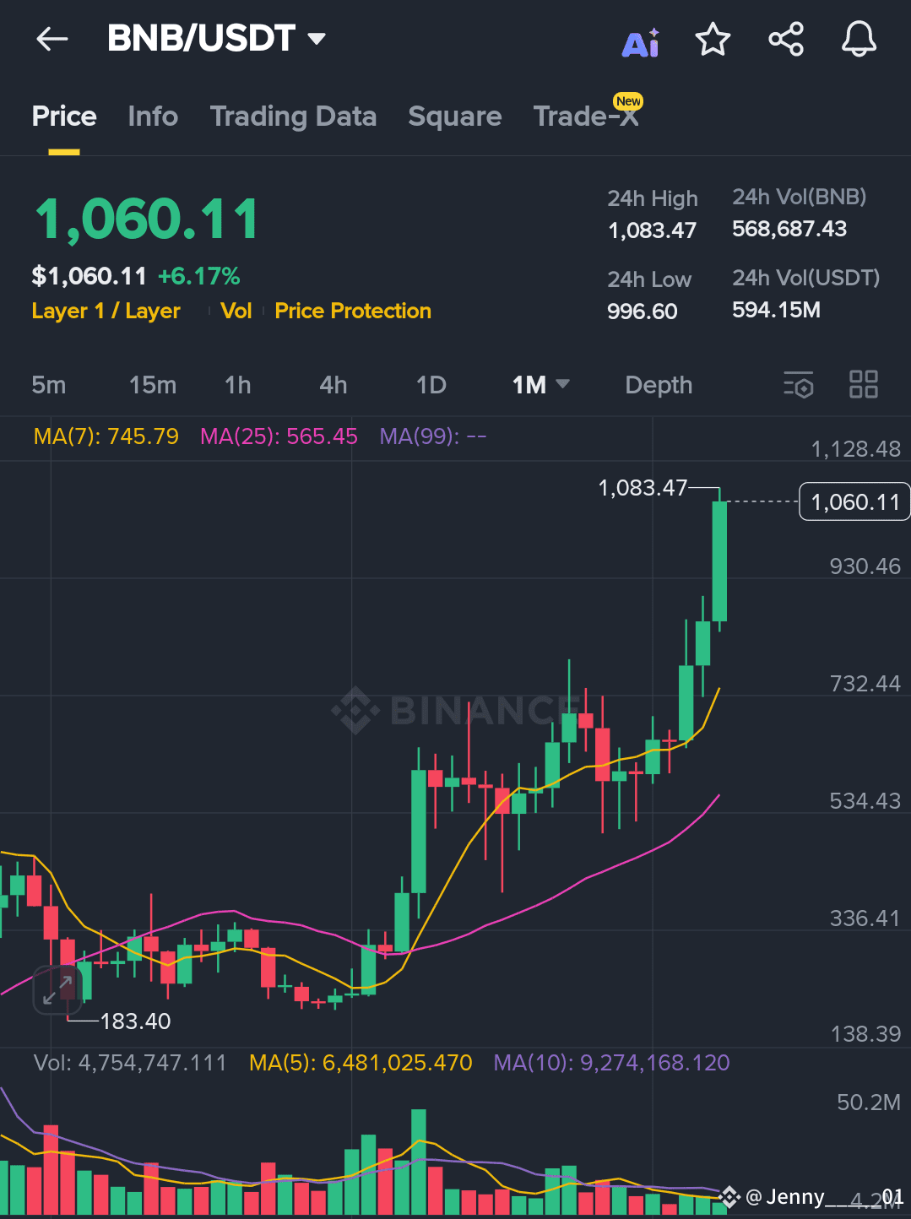The height and width of the screenshot is (1219, 911).
Task: Select the 5m chart interval
Action: click(x=48, y=385)
